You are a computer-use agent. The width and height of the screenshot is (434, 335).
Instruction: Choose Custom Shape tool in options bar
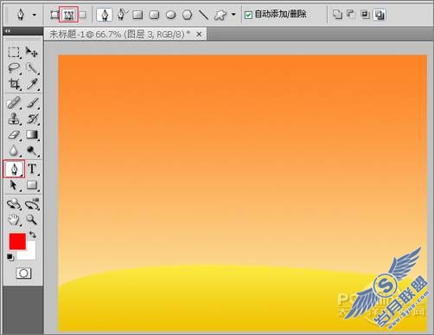click(x=220, y=15)
